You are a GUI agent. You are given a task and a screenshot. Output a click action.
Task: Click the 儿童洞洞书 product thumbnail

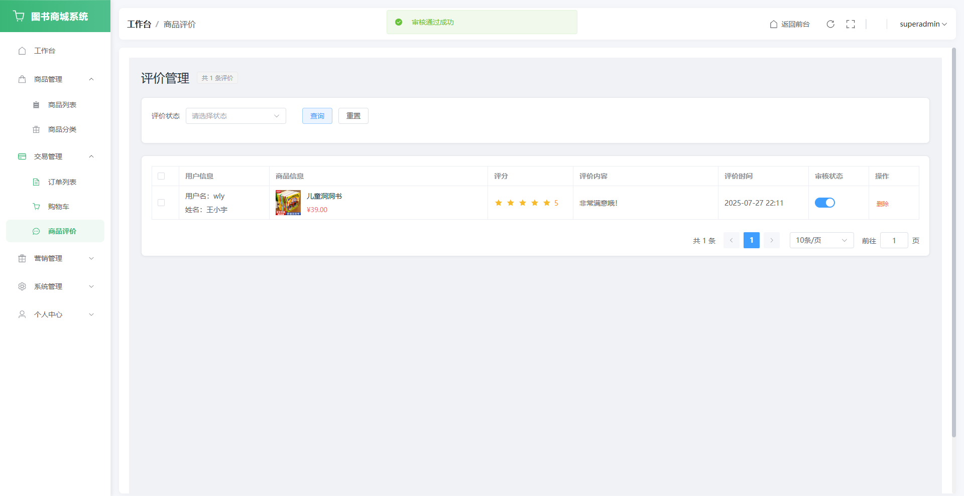click(288, 203)
